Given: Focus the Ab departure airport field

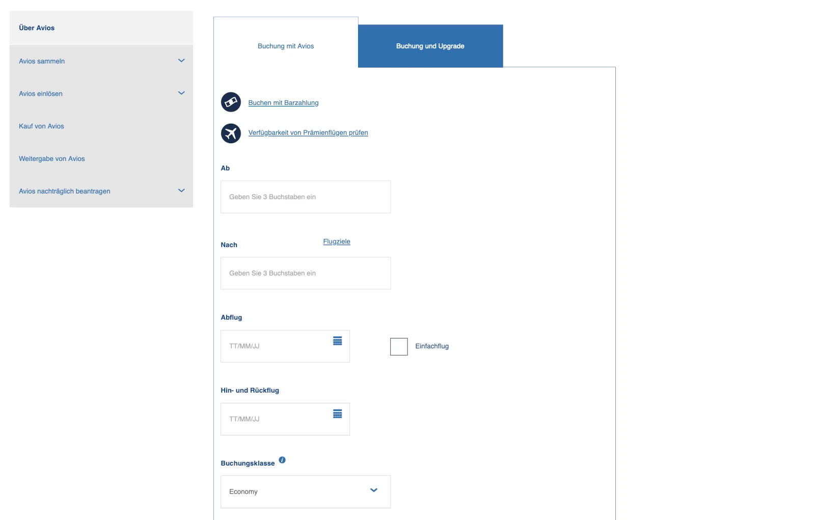Looking at the screenshot, I should tap(306, 197).
